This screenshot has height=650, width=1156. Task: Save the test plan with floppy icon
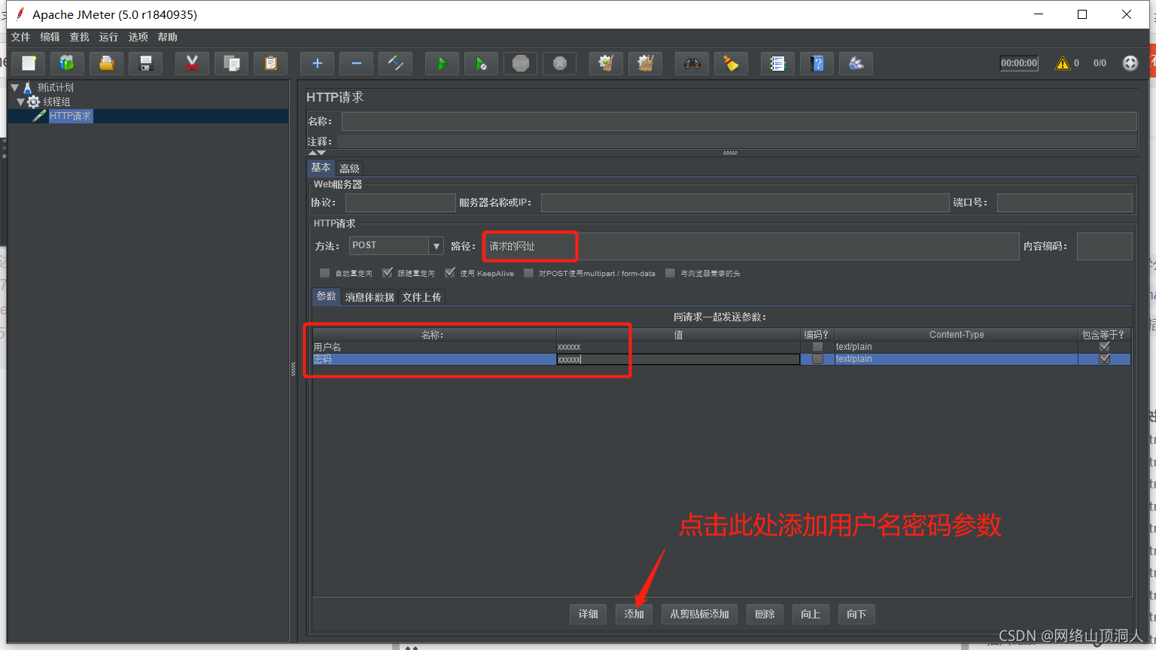[x=146, y=63]
